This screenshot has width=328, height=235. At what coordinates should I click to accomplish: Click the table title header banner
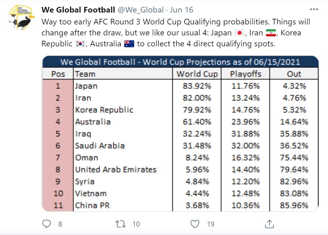pyautogui.click(x=180, y=61)
